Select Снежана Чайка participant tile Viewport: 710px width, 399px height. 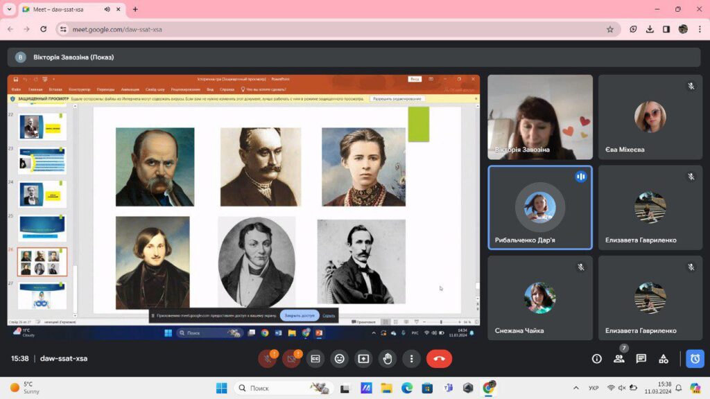point(539,298)
